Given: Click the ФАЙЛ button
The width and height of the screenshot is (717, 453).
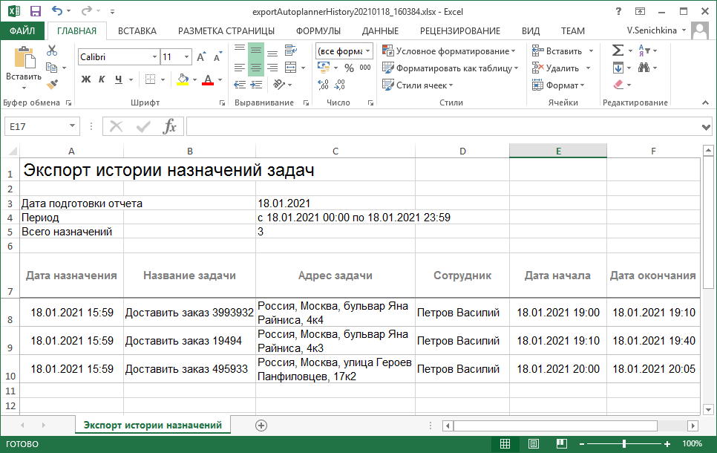Looking at the screenshot, I should coord(22,31).
